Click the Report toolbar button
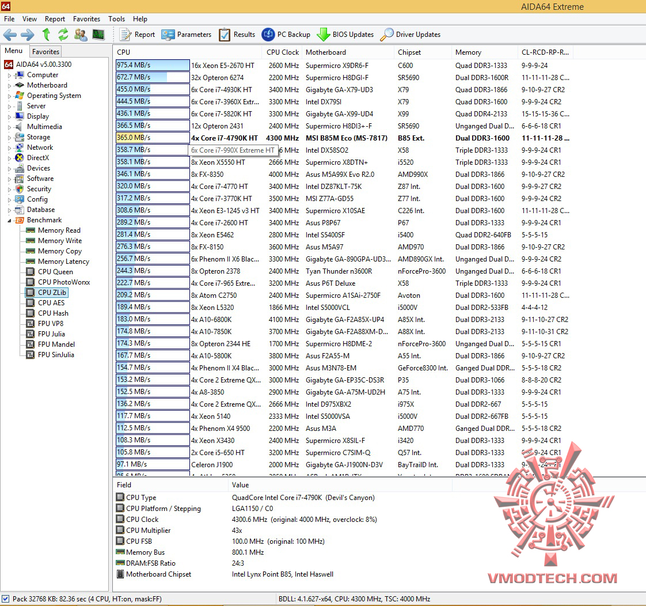Viewport: 646px width, 606px height. point(137,35)
